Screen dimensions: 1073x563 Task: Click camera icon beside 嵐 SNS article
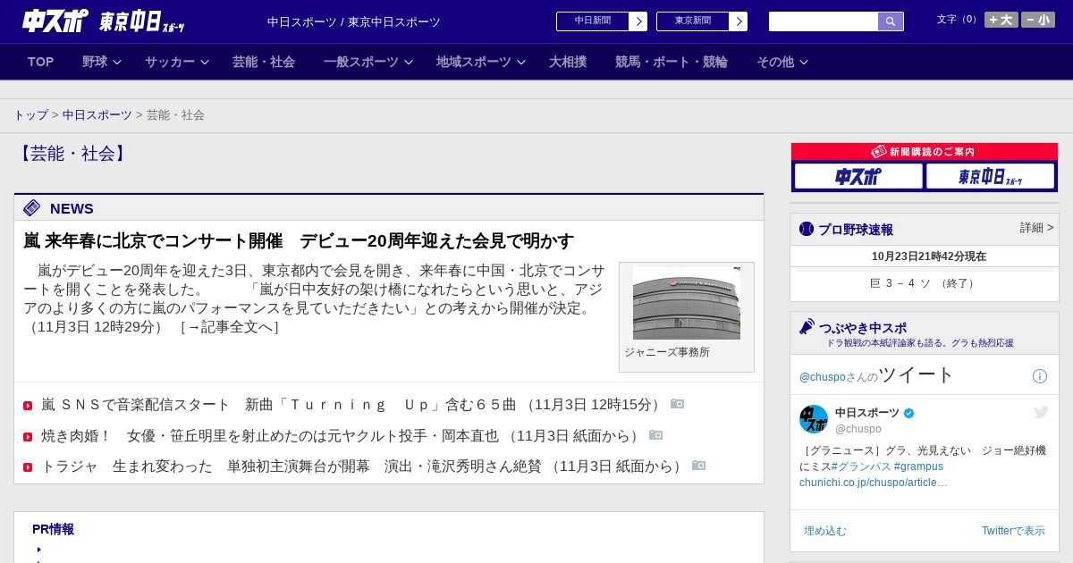677,404
